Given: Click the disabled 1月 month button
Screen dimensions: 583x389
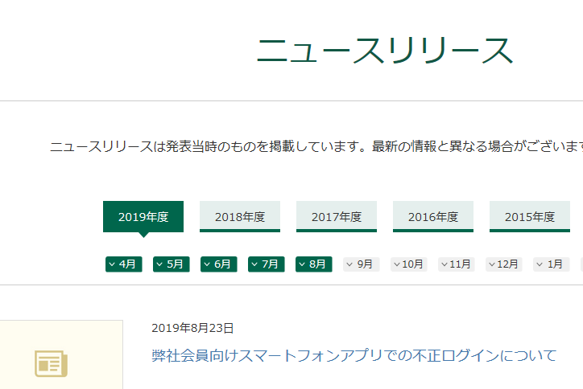Looking at the screenshot, I should (x=552, y=264).
